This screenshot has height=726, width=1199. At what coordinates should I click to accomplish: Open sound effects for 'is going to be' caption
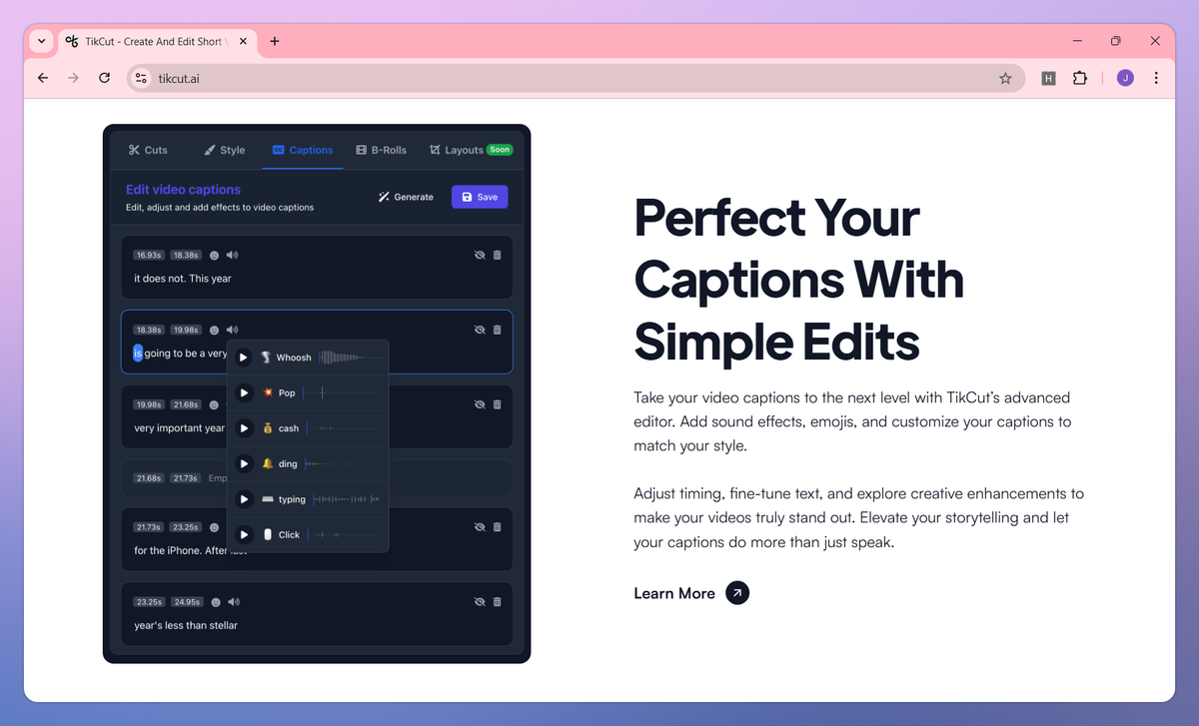(x=233, y=330)
